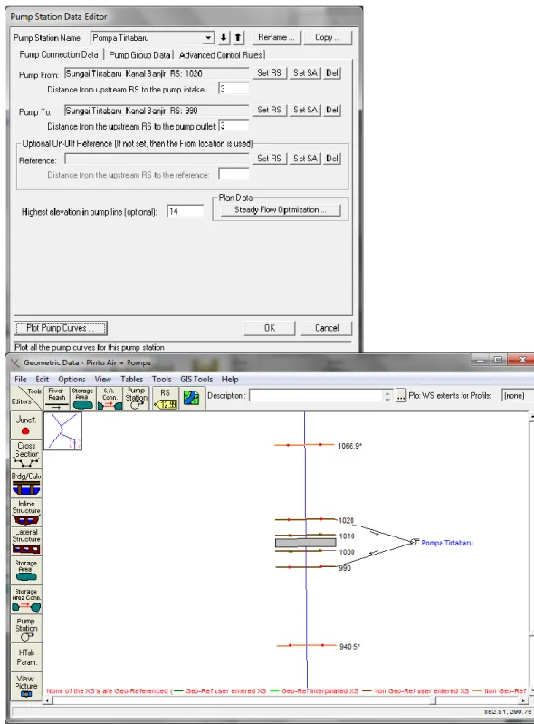This screenshot has height=724, width=534.
Task: Switch to Pump Group Data tab
Action: [139, 55]
